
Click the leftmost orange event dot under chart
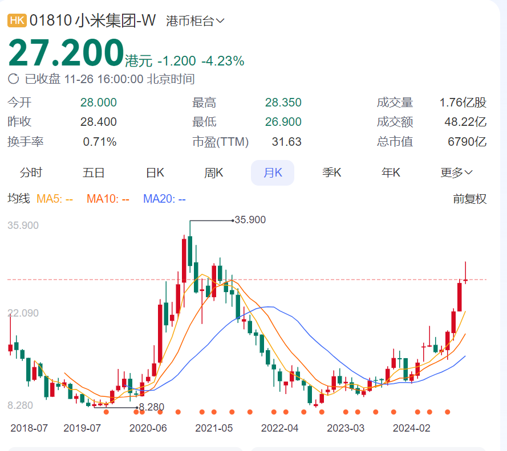pos(107,412)
